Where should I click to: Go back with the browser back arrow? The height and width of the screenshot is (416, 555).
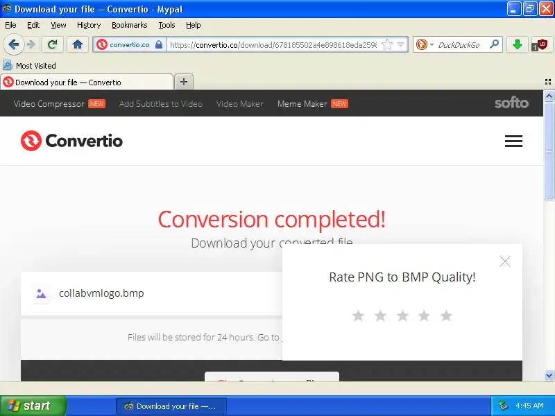[x=14, y=44]
